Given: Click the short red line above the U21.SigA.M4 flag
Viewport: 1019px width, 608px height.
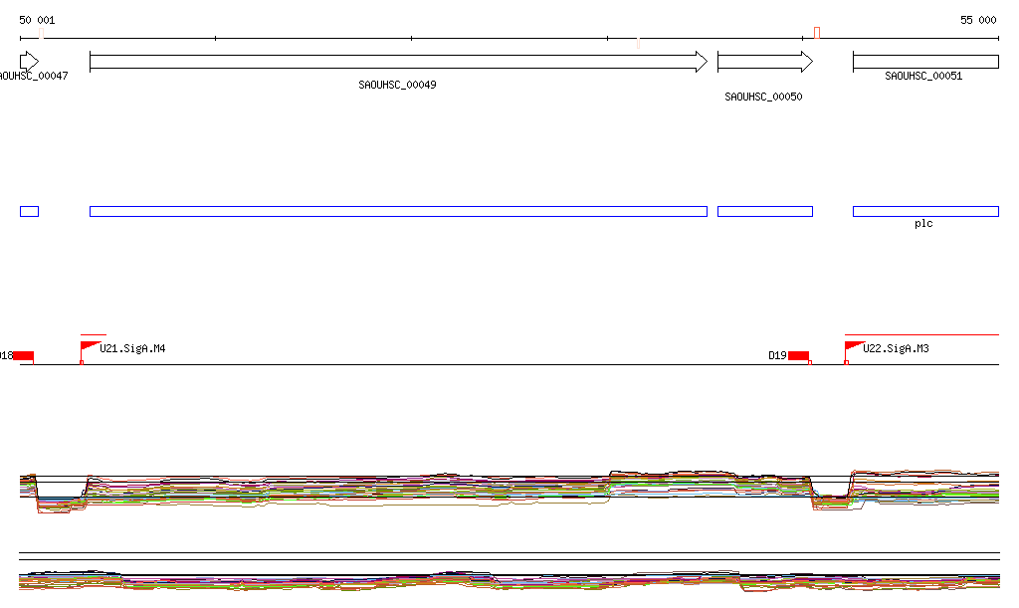Looking at the screenshot, I should point(94,335).
